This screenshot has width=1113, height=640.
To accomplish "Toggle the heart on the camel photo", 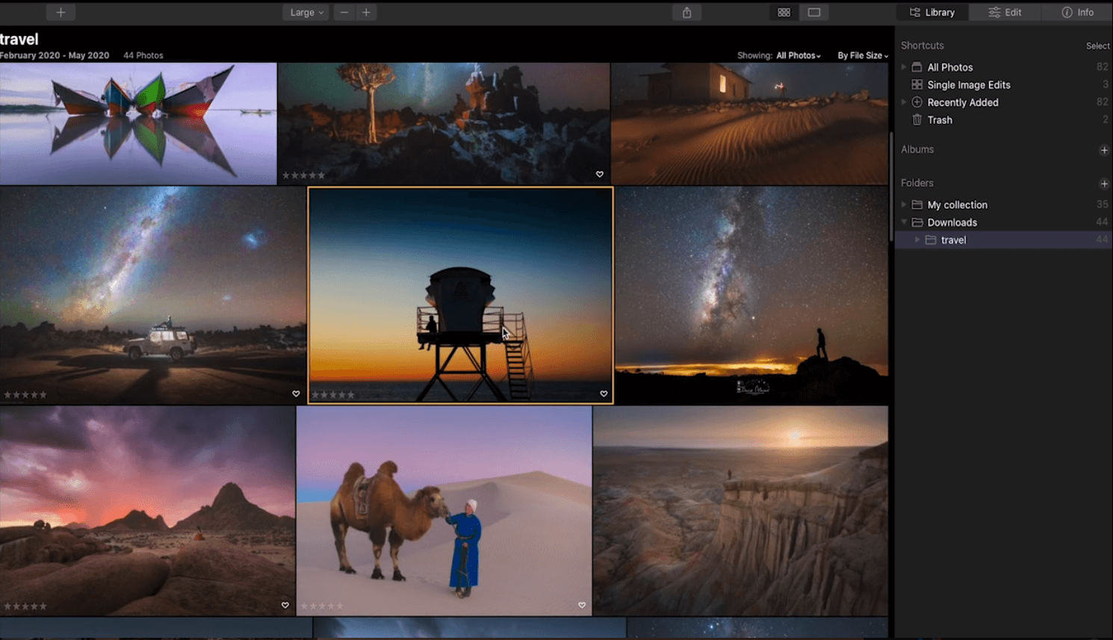I will click(x=582, y=605).
